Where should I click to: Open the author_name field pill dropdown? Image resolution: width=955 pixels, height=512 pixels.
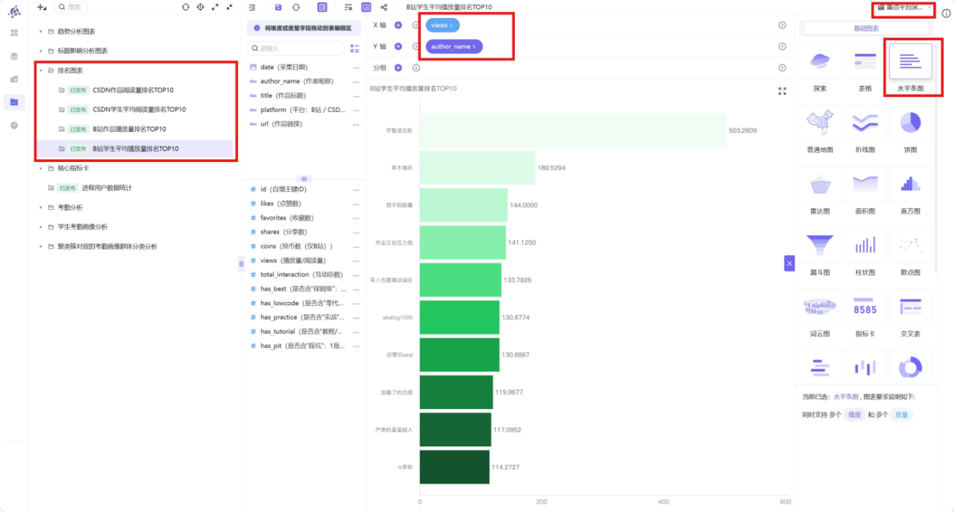(454, 46)
